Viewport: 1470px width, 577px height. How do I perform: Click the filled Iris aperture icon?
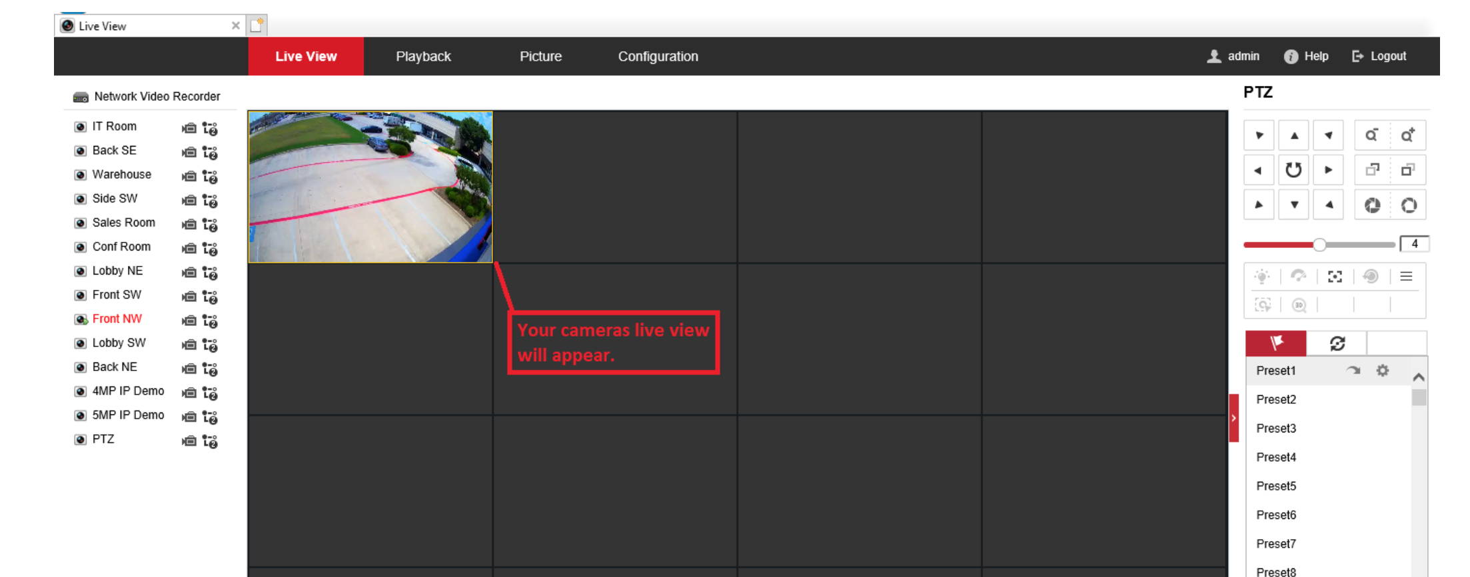pyautogui.click(x=1371, y=205)
